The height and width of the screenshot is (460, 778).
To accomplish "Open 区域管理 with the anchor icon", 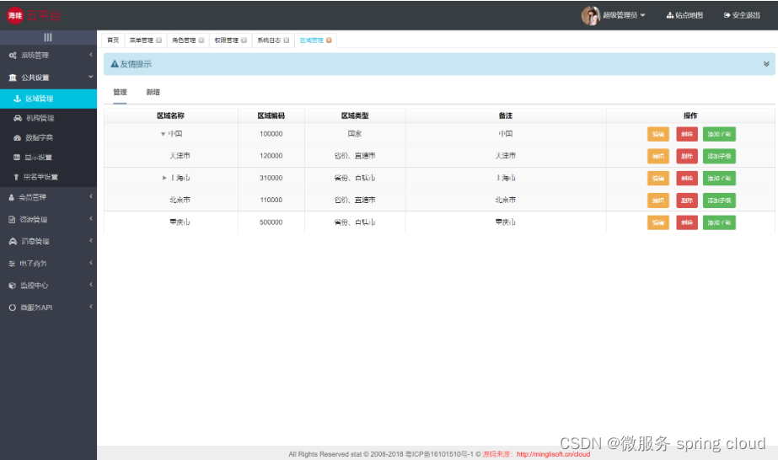I will point(18,99).
